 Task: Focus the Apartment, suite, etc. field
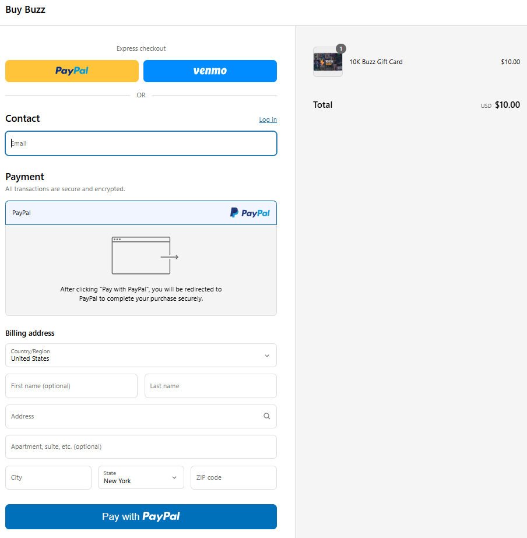click(141, 446)
